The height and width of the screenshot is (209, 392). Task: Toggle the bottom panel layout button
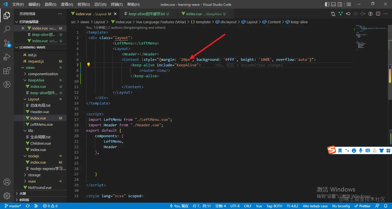tap(333, 4)
